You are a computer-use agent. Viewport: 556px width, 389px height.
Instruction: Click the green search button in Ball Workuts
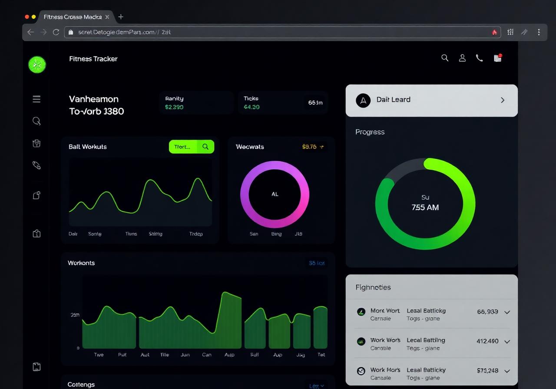tap(205, 147)
